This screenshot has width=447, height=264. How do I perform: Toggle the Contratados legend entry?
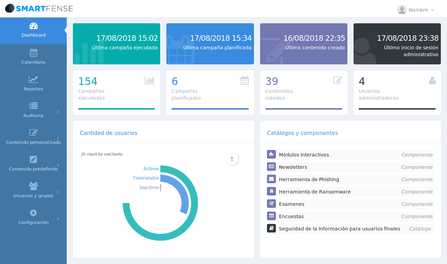coord(146,178)
